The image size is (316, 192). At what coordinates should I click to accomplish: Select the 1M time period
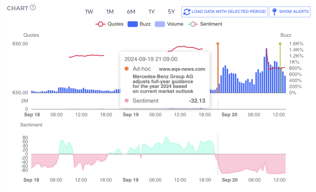pyautogui.click(x=110, y=12)
